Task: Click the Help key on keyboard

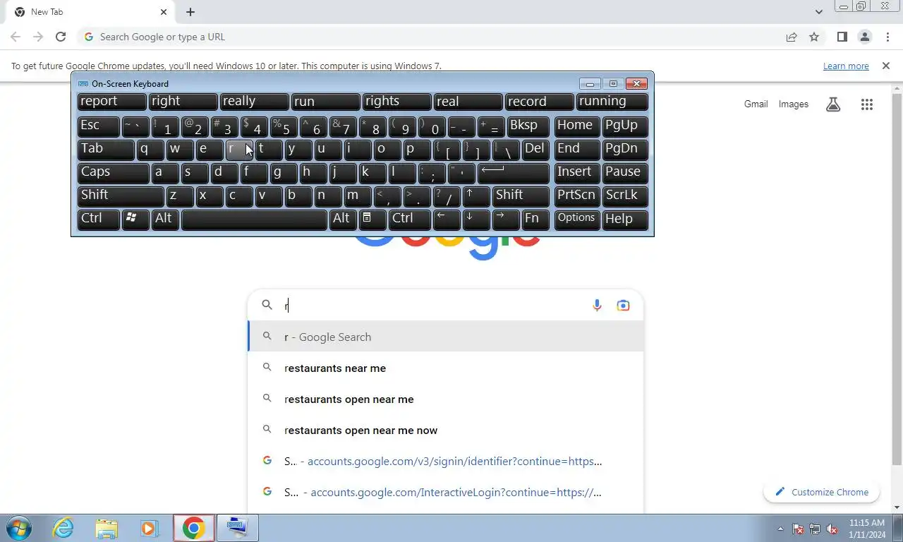Action: (625, 219)
